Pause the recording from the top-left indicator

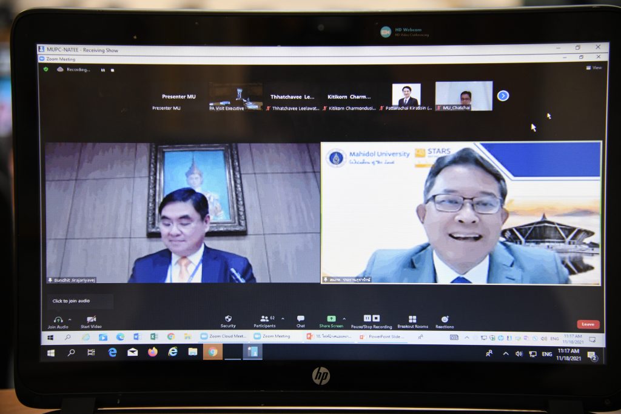(x=102, y=70)
